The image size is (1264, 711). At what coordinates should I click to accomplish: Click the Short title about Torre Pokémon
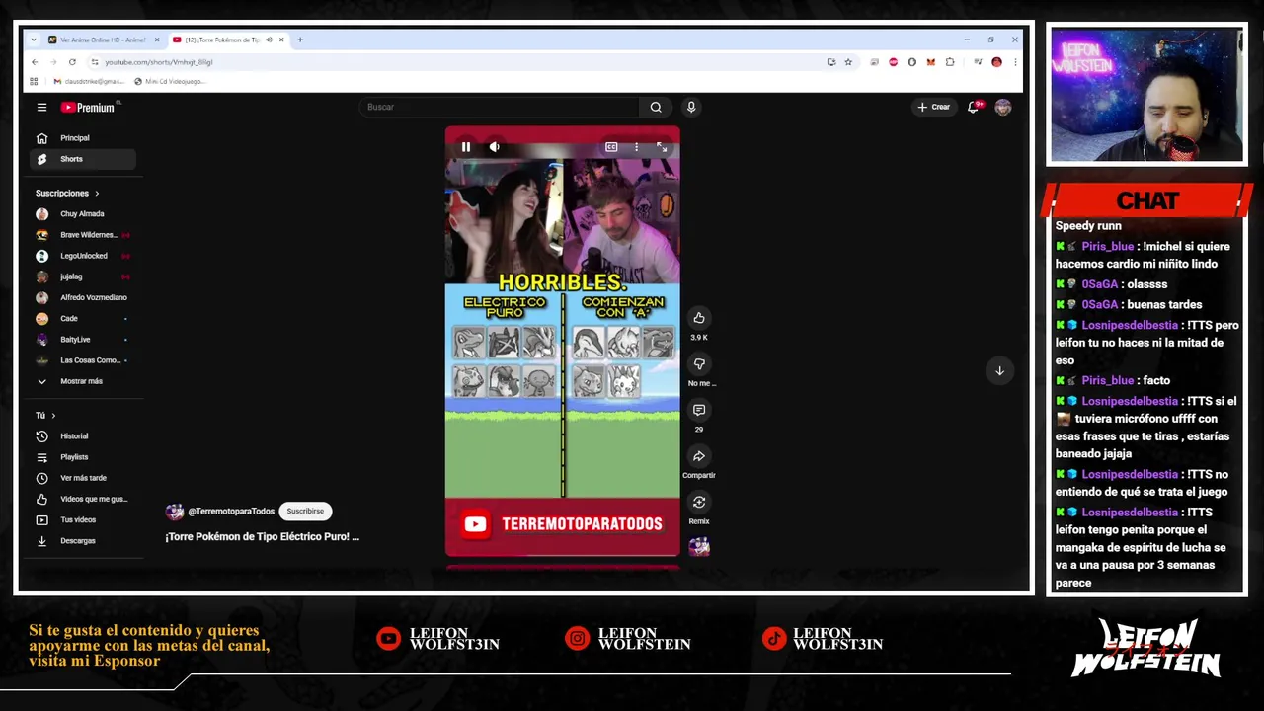click(263, 537)
